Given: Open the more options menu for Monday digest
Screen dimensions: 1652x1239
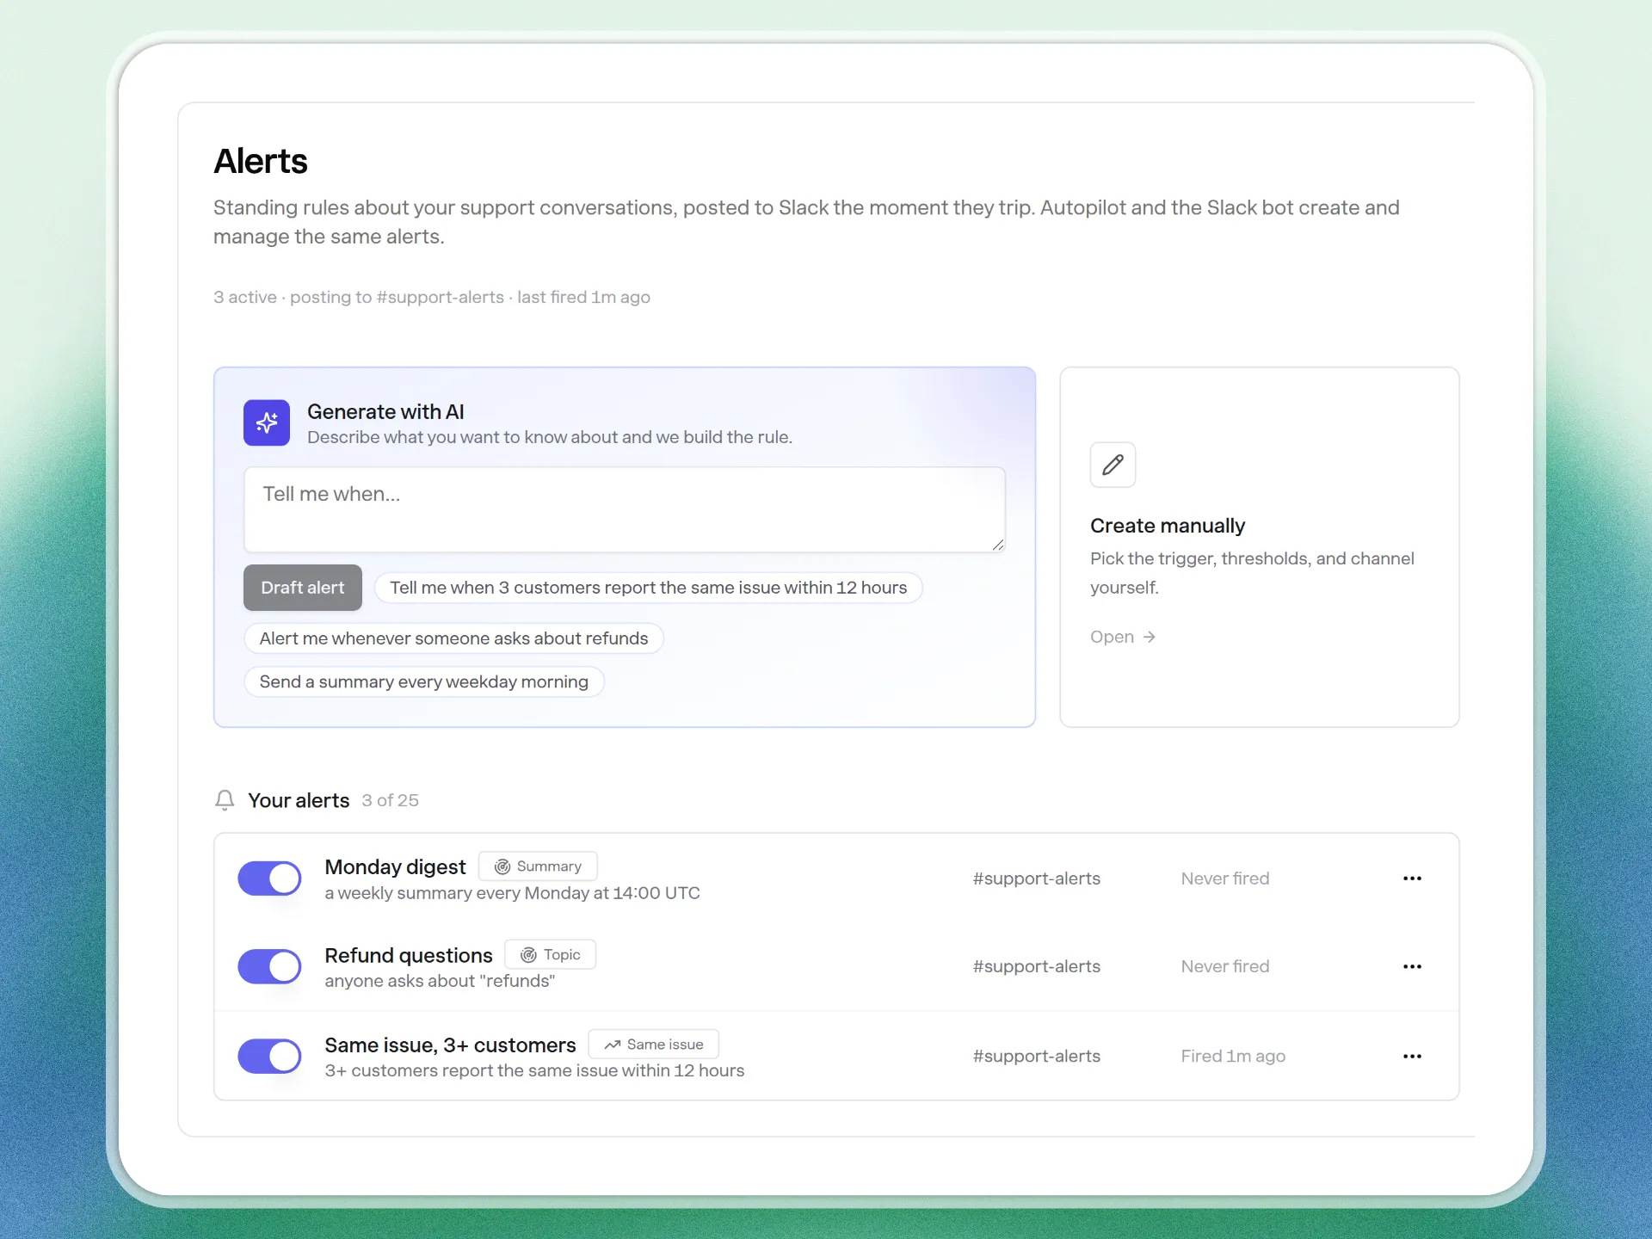Looking at the screenshot, I should click(1412, 878).
